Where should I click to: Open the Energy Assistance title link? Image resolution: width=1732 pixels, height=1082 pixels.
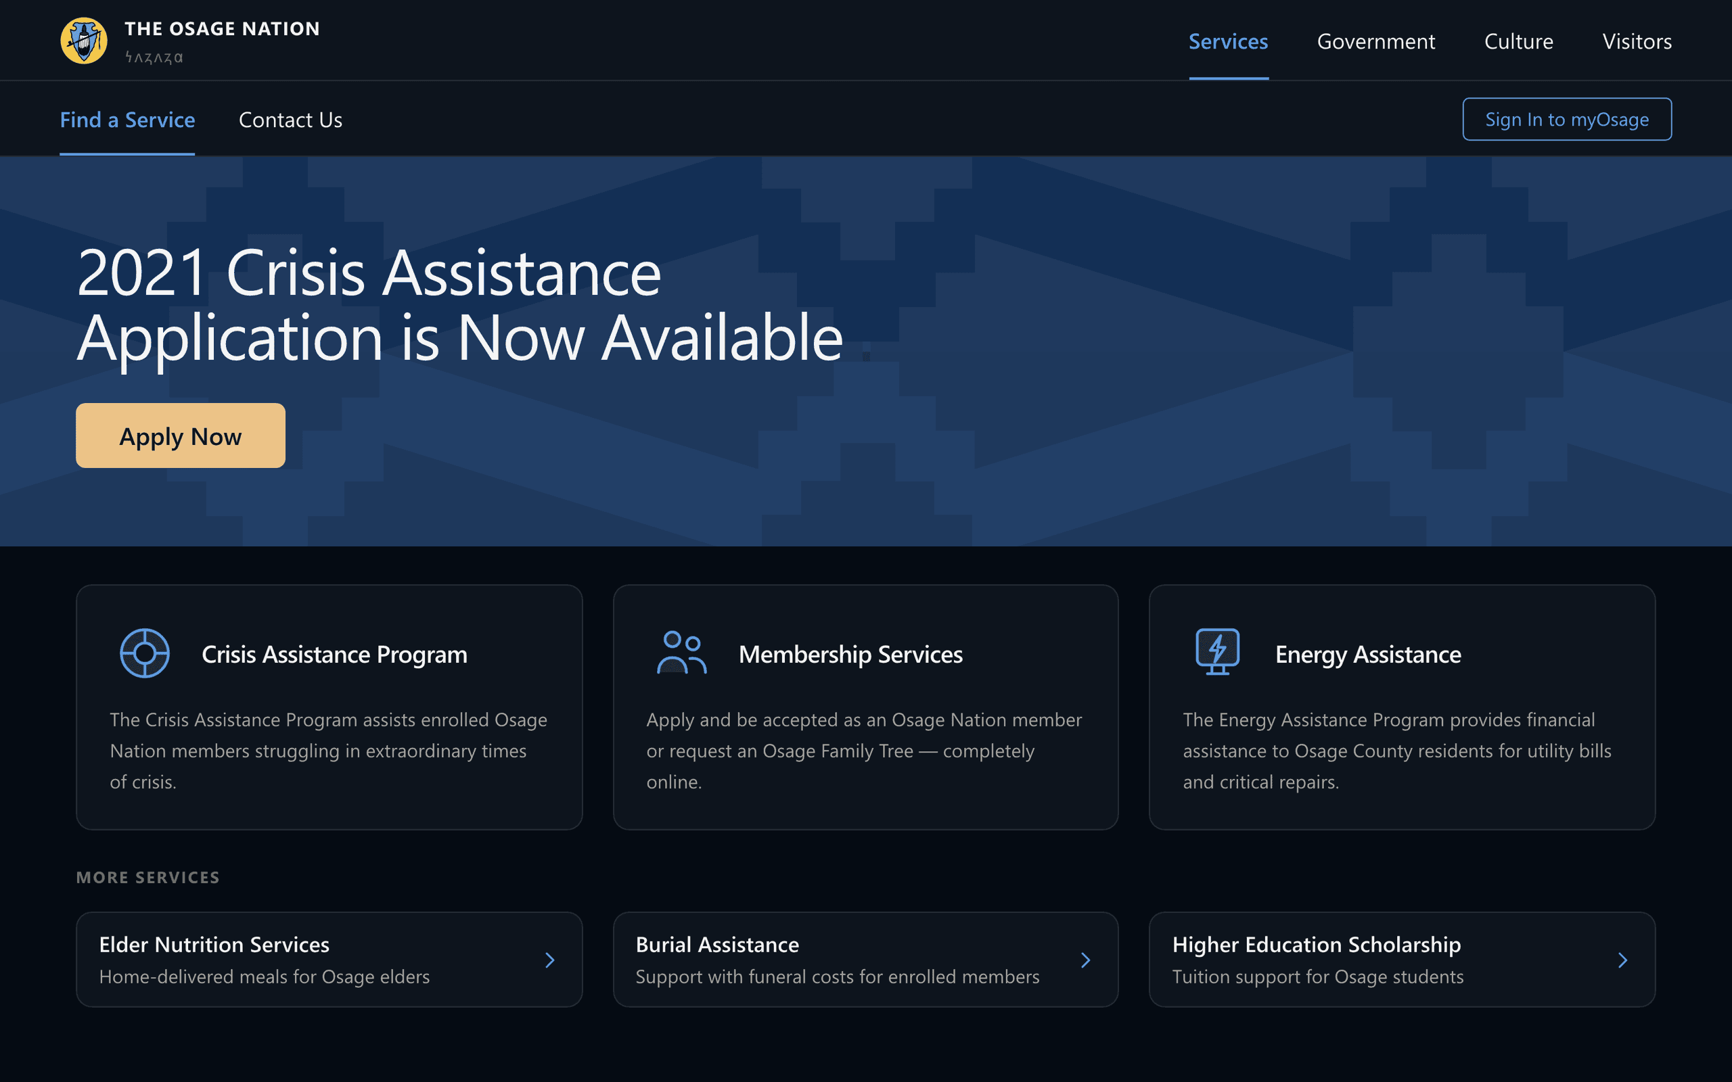point(1368,654)
